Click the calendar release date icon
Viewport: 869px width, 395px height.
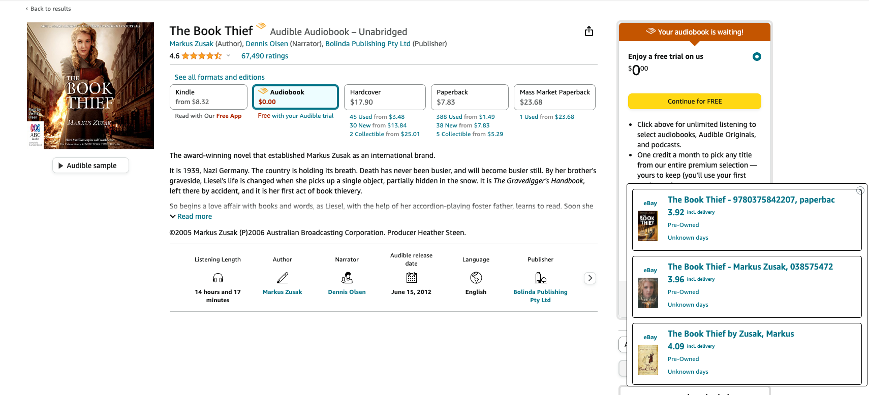pyautogui.click(x=411, y=278)
